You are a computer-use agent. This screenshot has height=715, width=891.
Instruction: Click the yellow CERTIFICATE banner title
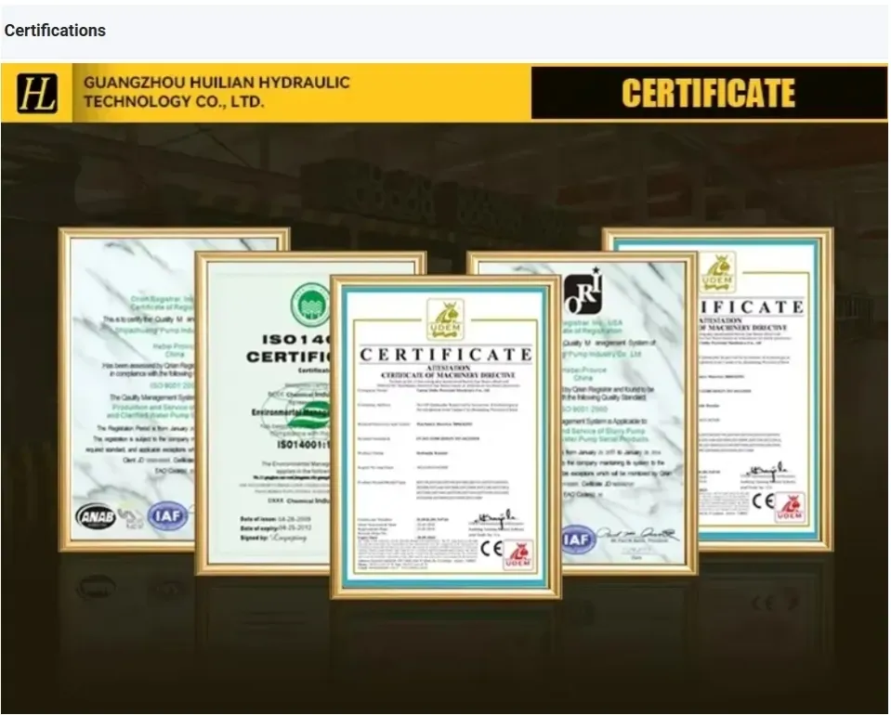click(x=709, y=93)
